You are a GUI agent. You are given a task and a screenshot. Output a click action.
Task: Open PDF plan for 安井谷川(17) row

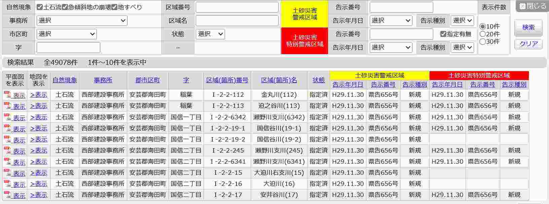14,195
